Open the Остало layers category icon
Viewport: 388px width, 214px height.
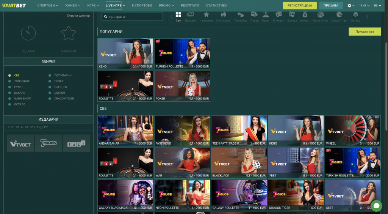(x=355, y=15)
